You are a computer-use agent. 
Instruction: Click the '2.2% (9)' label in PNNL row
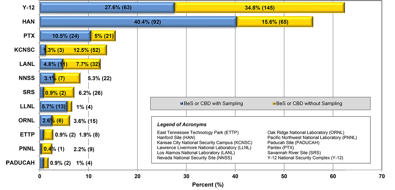[84, 149]
